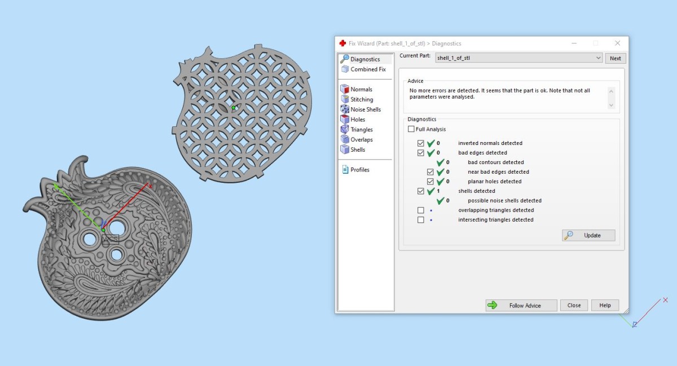Click the Follow Advice button

pos(521,306)
